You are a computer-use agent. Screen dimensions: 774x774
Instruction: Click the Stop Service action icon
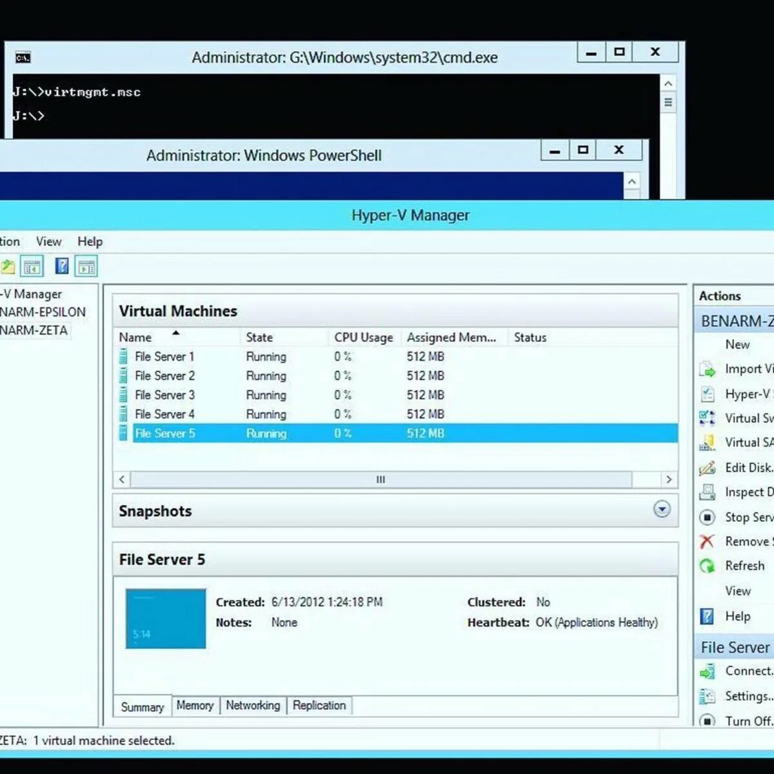[708, 517]
